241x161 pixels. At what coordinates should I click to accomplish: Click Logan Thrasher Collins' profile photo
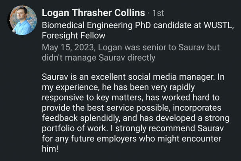coord(22,20)
